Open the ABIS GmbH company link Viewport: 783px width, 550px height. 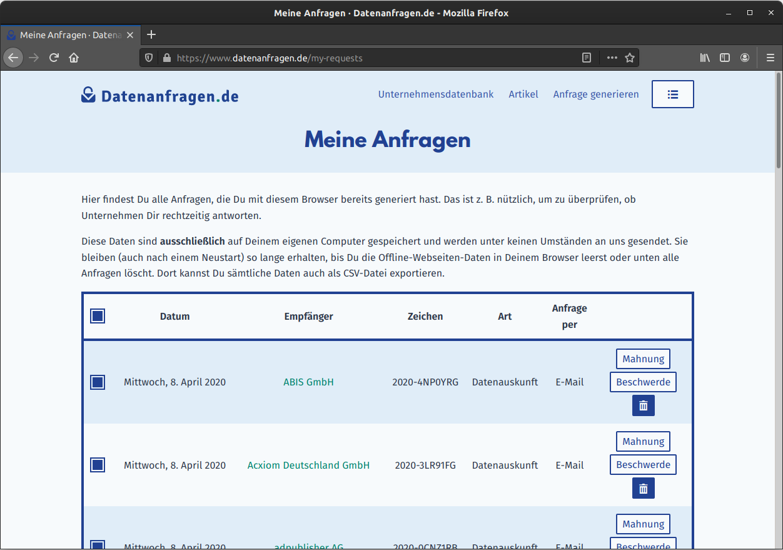[308, 382]
